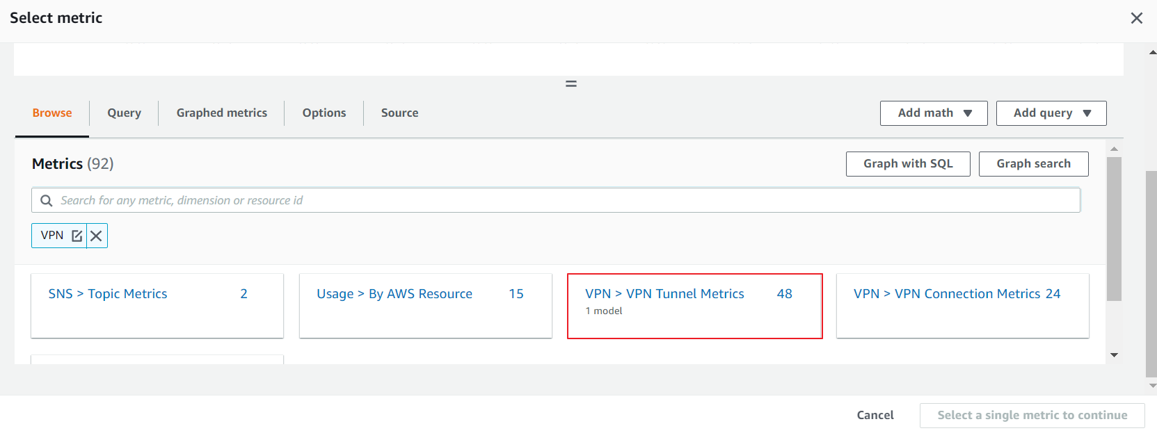
Task: Open Usage By AWS Resource metrics
Action: point(394,294)
